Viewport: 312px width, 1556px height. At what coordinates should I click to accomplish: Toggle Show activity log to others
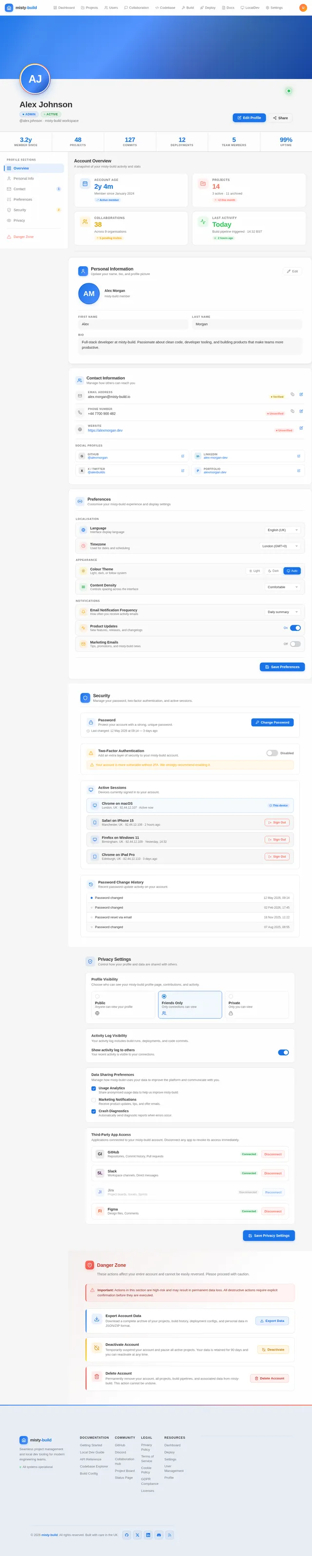pyautogui.click(x=283, y=1053)
